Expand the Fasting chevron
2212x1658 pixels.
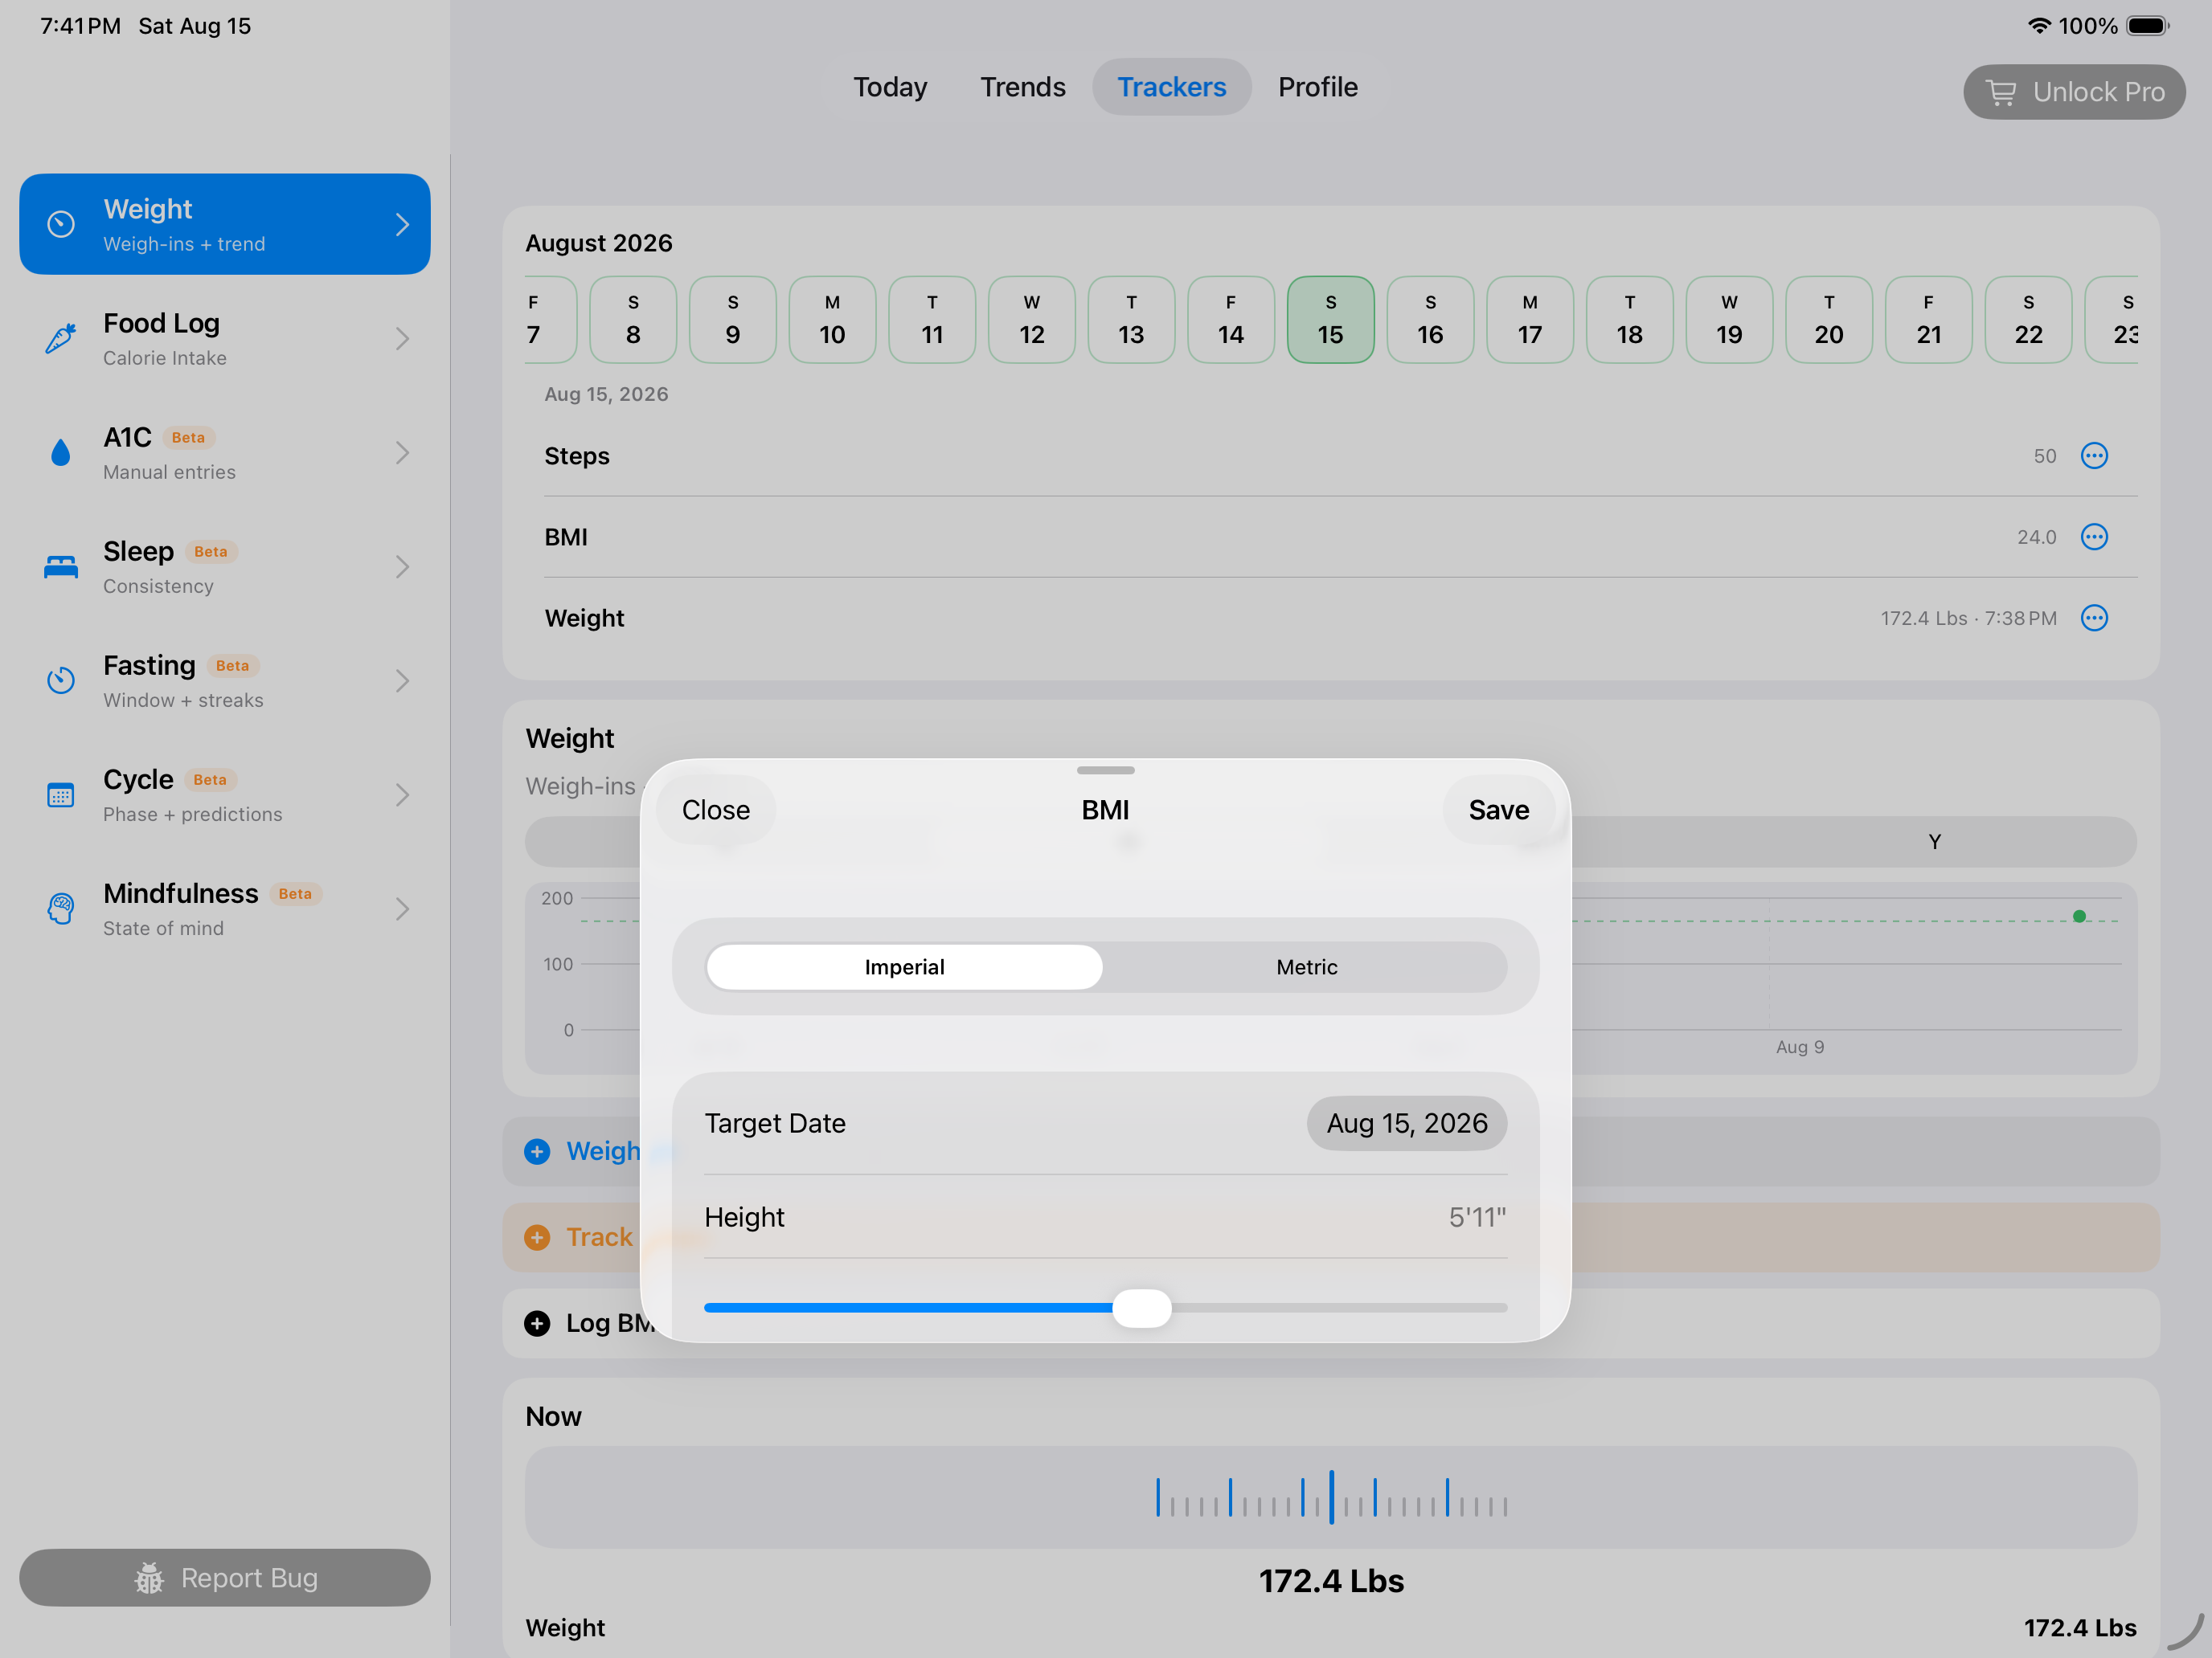tap(402, 680)
